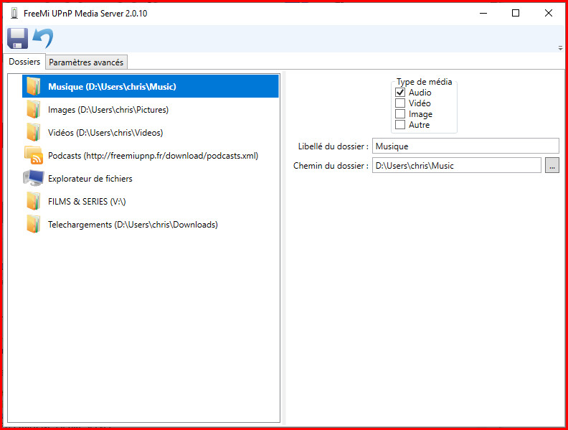This screenshot has width=568, height=430.
Task: Maximize the FreeMi window
Action: point(516,13)
